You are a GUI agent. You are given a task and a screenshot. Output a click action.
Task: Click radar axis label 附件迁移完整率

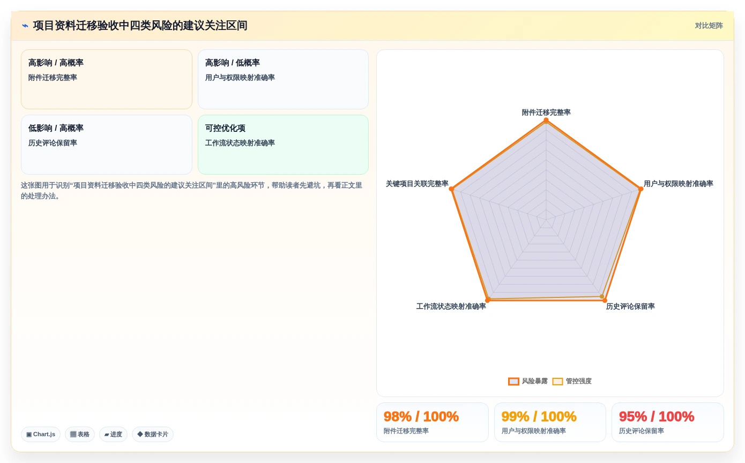coord(546,113)
